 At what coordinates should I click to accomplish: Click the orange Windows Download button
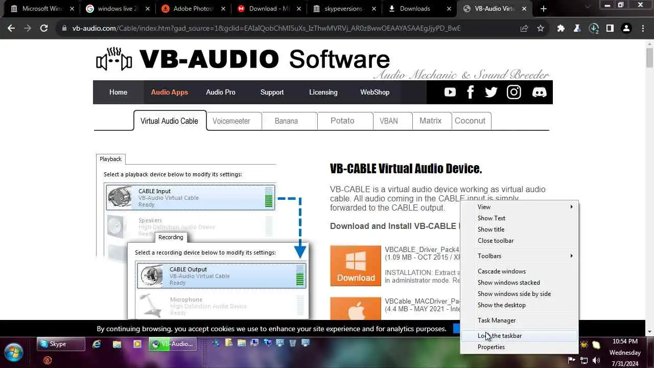coord(356,266)
